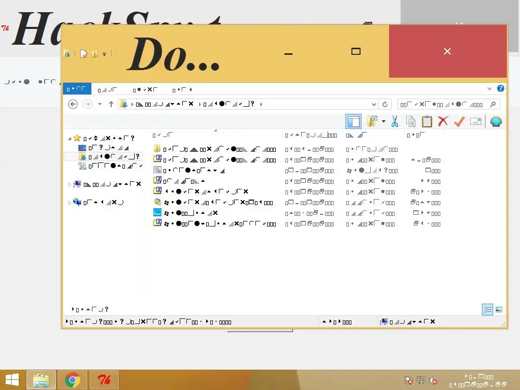
Task: Click the Downloads folder icon in the address bar
Action: (124, 104)
